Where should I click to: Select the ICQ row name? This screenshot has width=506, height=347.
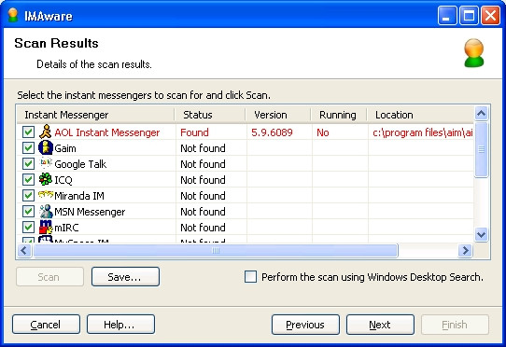click(x=63, y=180)
